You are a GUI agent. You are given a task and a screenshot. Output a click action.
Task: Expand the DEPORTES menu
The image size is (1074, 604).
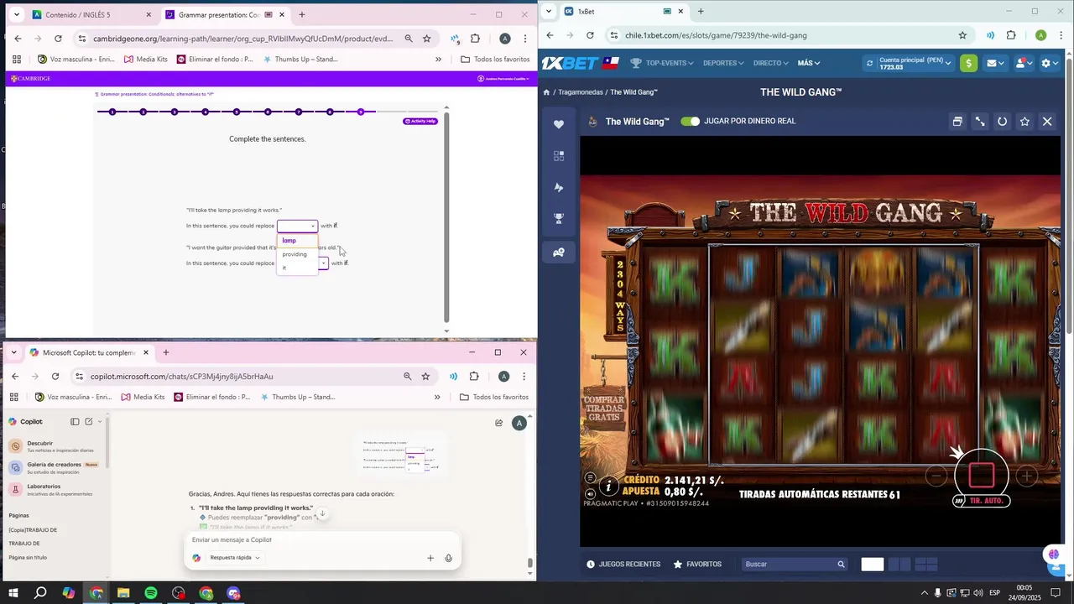pyautogui.click(x=723, y=63)
